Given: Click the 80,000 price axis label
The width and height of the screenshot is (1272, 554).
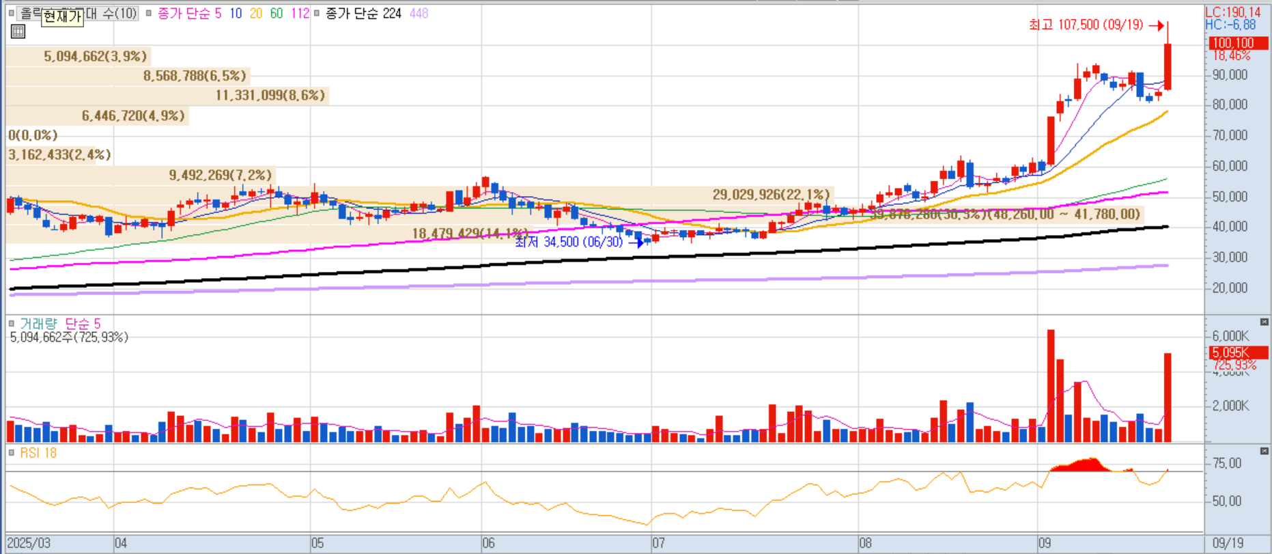Looking at the screenshot, I should coord(1230,105).
